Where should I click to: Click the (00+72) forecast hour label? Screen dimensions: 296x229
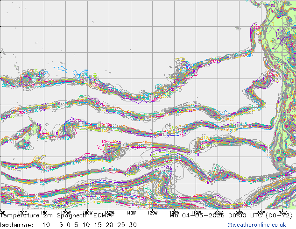click(279, 215)
